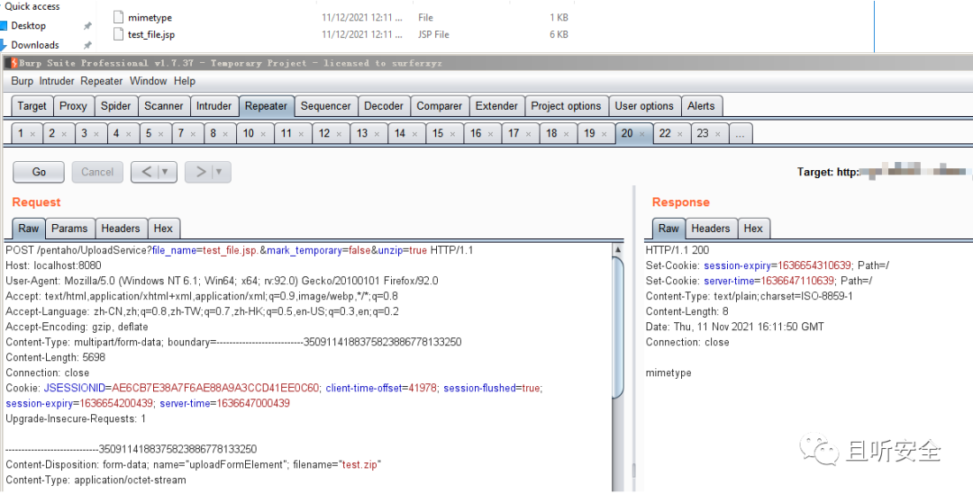Image resolution: width=973 pixels, height=494 pixels.
Task: Show request Params view
Action: [69, 228]
